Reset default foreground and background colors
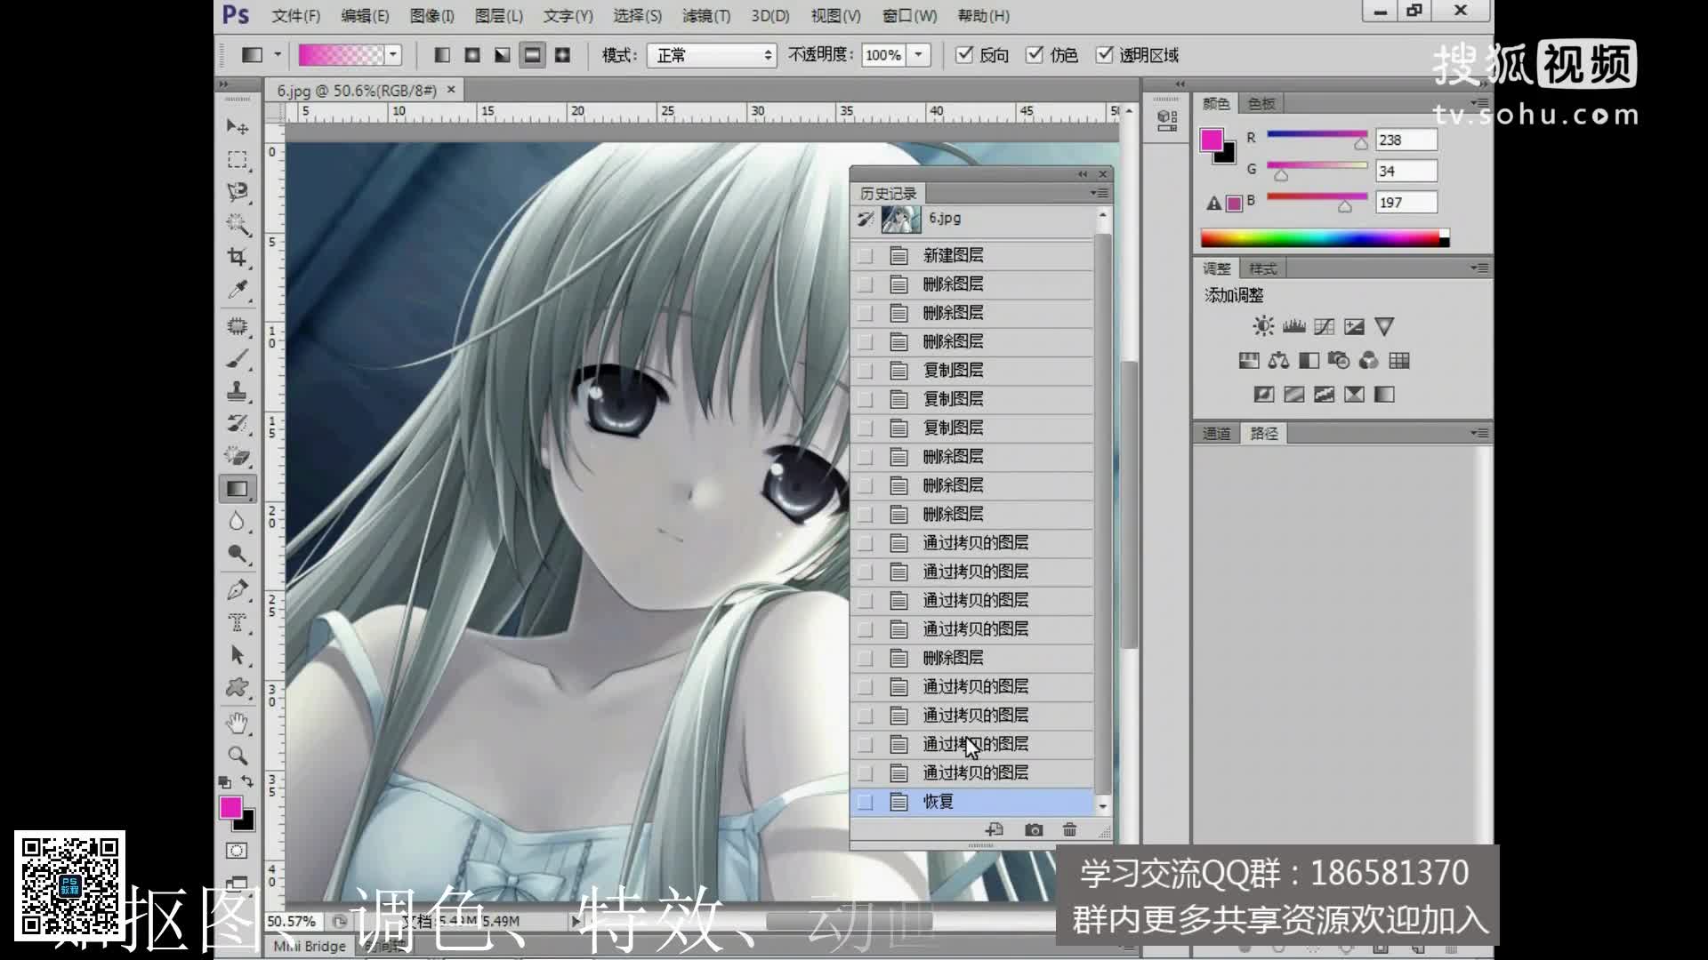 (x=224, y=782)
